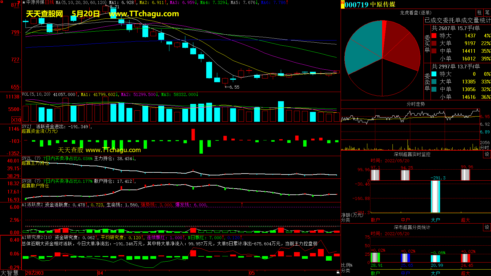The width and height of the screenshot is (491, 276).
Task: Toggle the 分时 label beside intraday chart
Action: click(x=484, y=148)
